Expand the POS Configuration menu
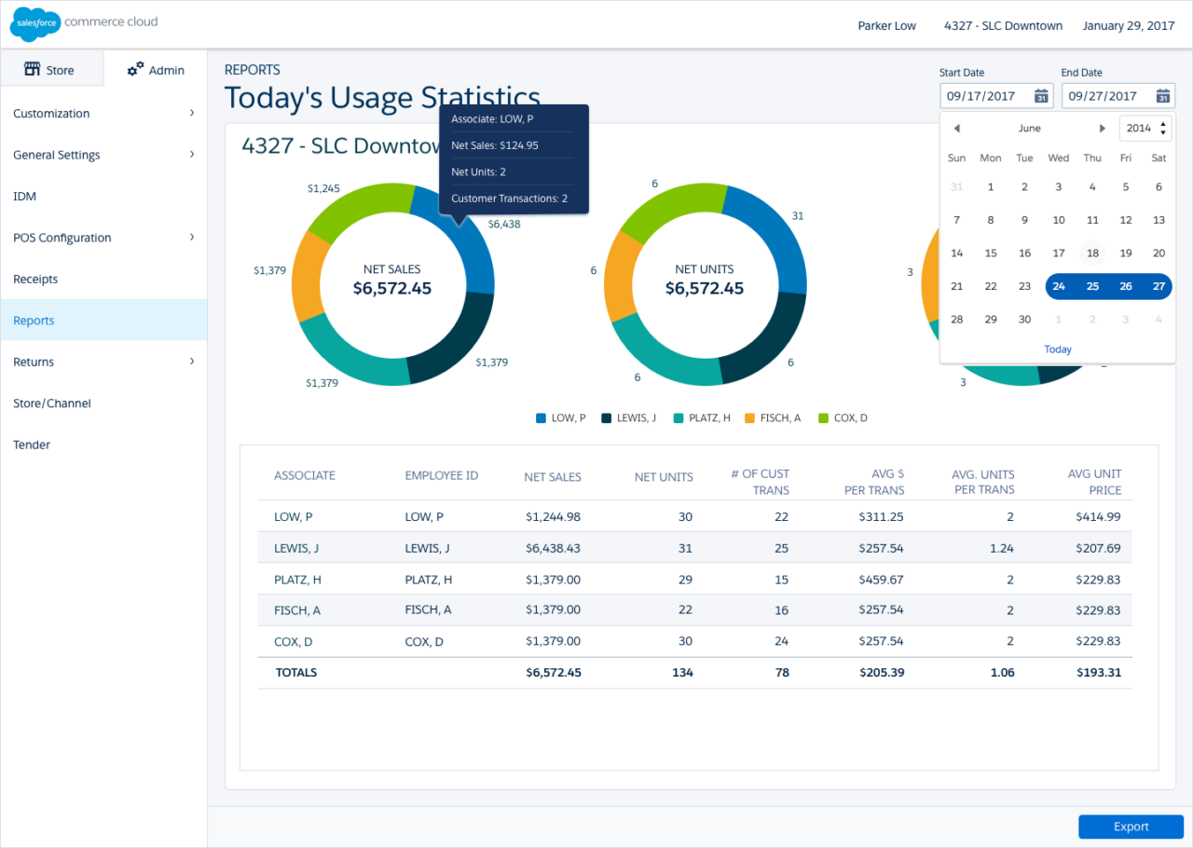 coord(63,238)
